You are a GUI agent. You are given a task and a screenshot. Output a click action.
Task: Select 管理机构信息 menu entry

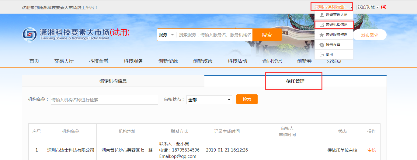(x=334, y=25)
